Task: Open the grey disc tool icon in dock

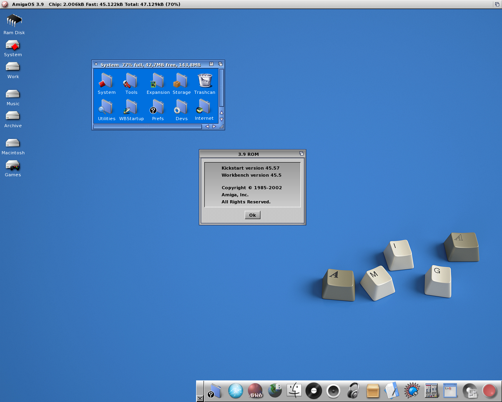Action: point(470,391)
